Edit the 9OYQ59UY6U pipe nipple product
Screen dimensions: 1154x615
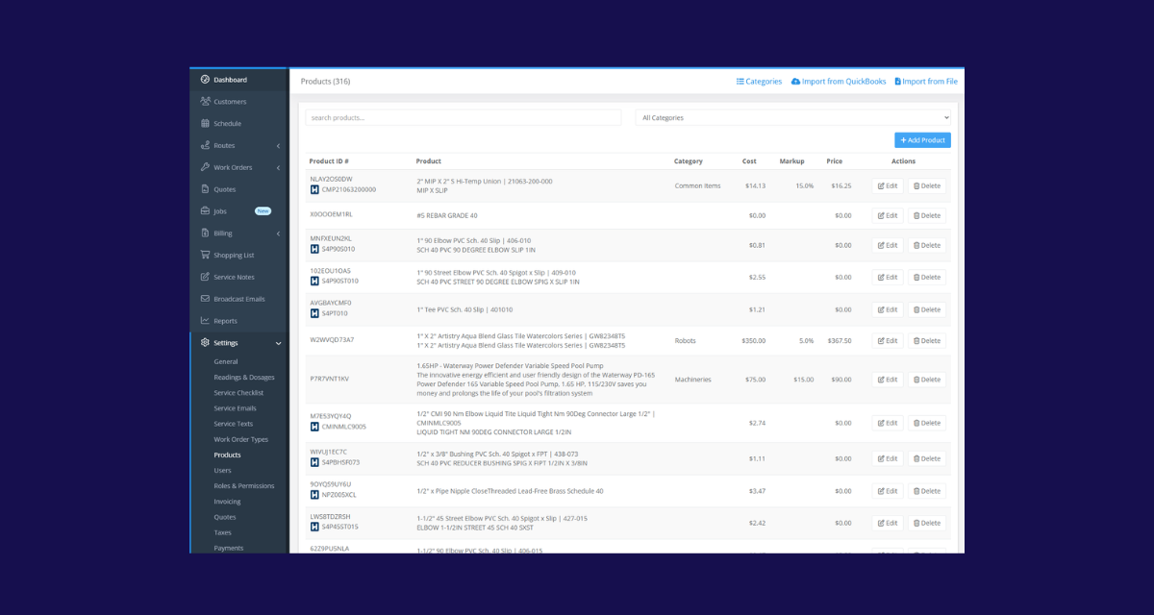coord(888,491)
